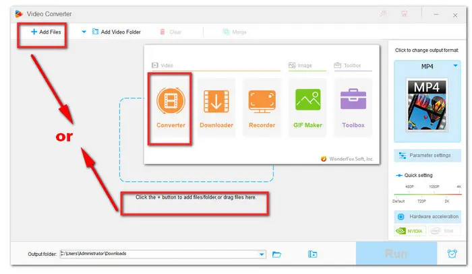The width and height of the screenshot is (472, 274).
Task: Open the GIF Maker tool
Action: [307, 108]
